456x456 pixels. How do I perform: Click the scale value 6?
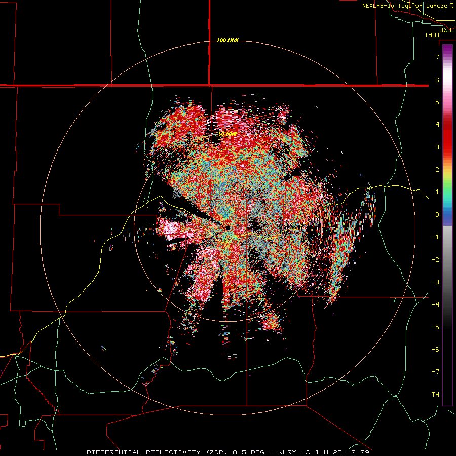437,80
